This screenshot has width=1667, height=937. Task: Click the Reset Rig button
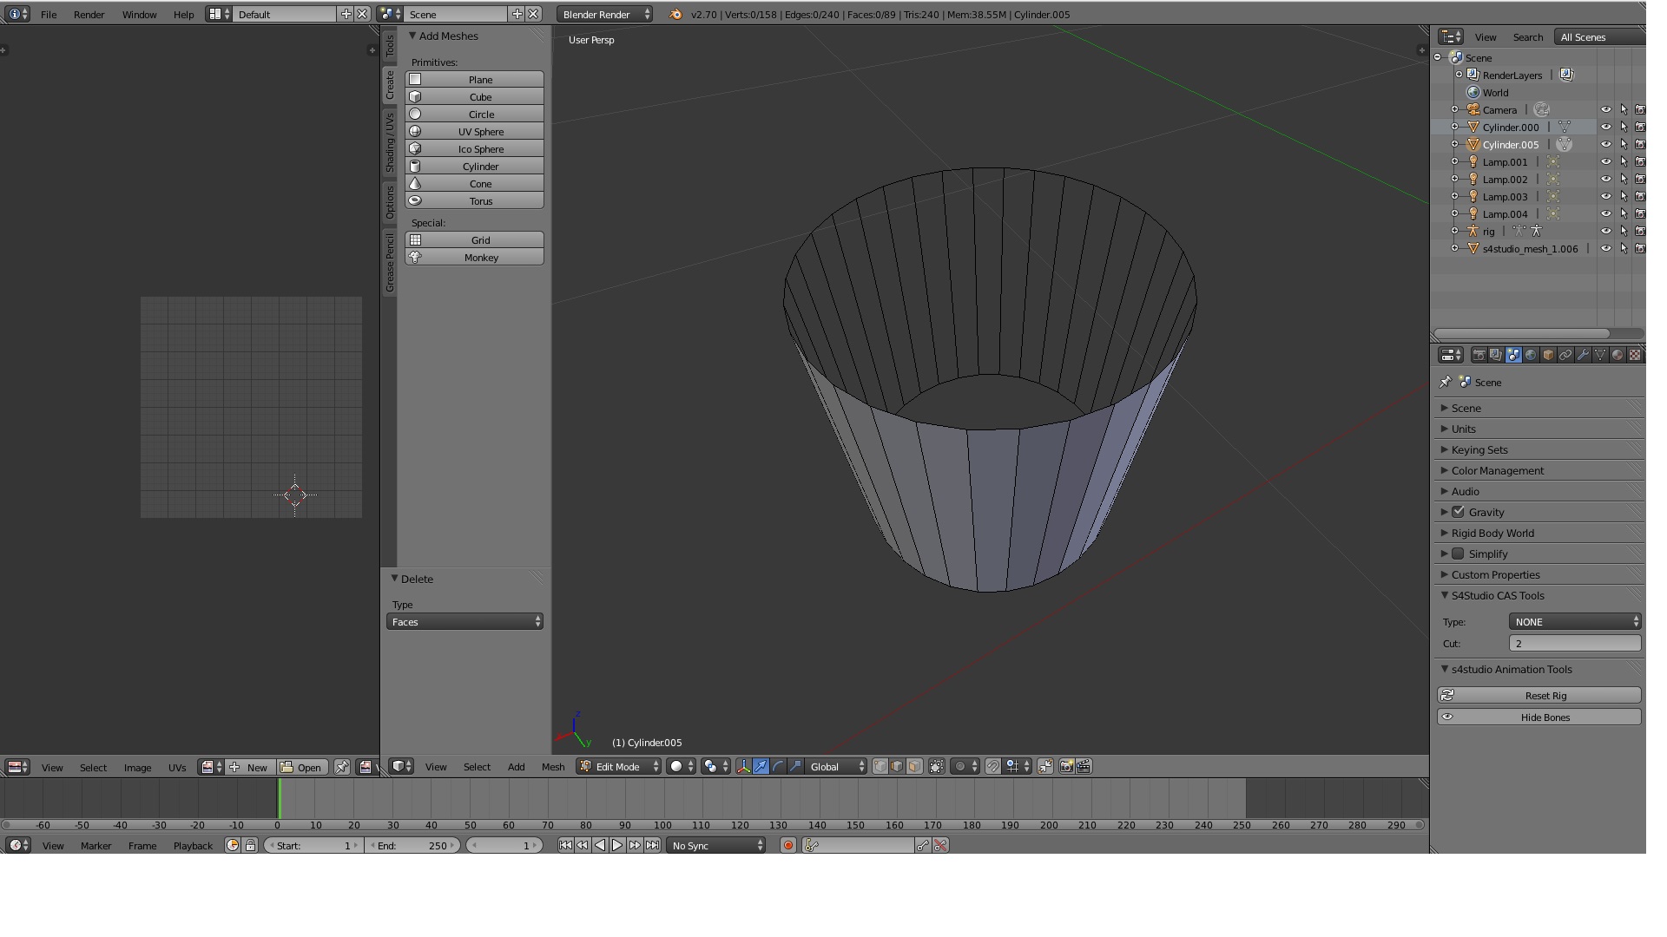click(x=1539, y=695)
